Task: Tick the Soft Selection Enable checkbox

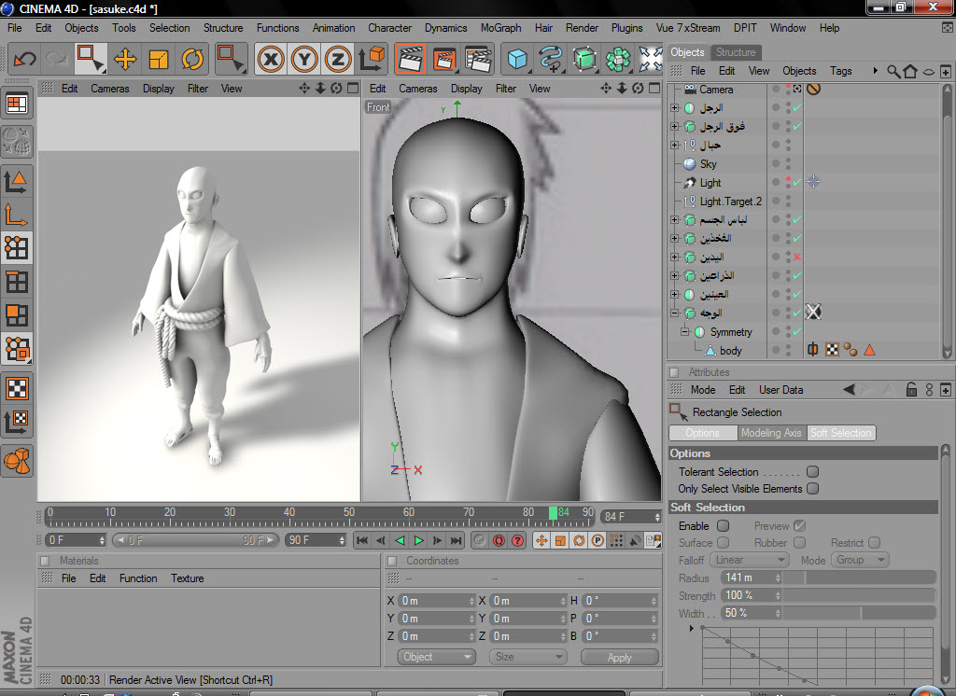Action: (x=724, y=525)
